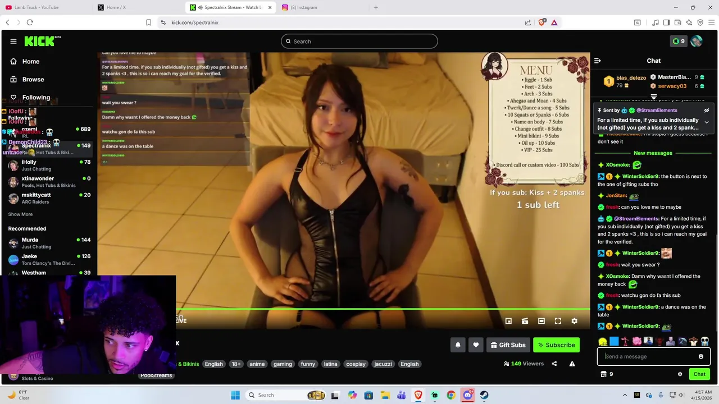Open the Kicks balance badge showing 9
The height and width of the screenshot is (404, 719).
click(679, 41)
